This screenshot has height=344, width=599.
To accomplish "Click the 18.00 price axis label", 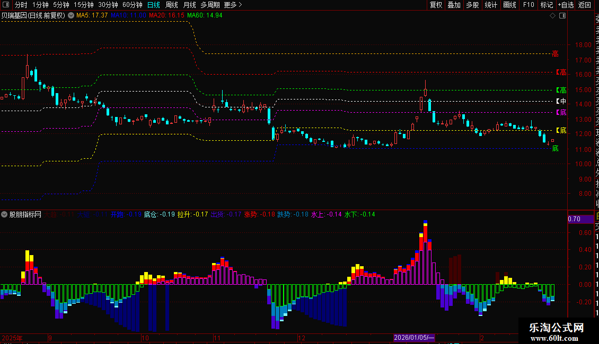I will (583, 44).
